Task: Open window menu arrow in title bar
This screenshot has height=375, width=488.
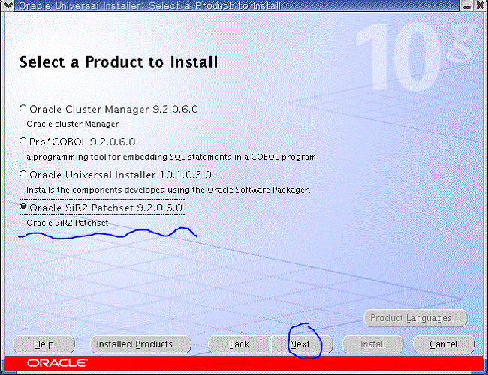Action: pos(7,5)
